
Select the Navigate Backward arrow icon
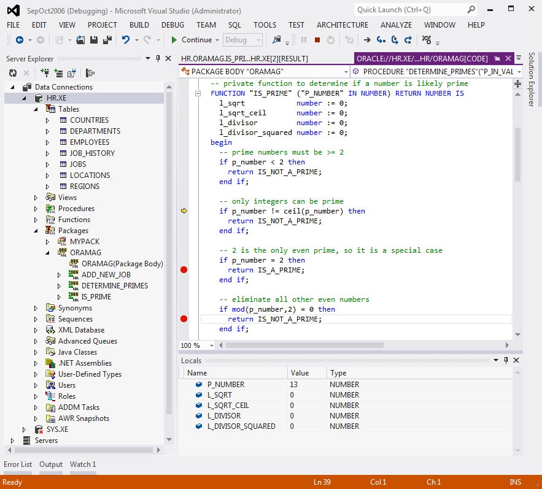[18, 40]
